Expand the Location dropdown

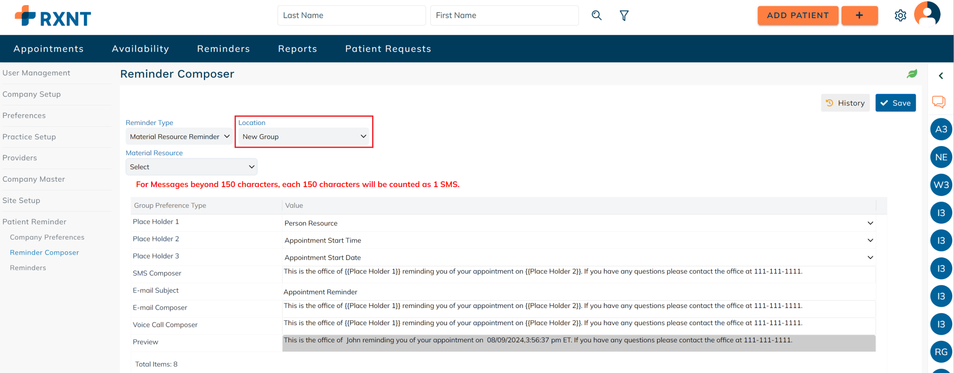point(304,137)
